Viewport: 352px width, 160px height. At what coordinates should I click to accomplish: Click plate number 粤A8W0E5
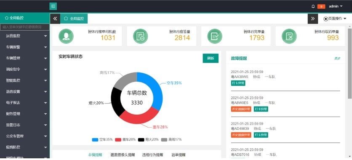(240, 103)
